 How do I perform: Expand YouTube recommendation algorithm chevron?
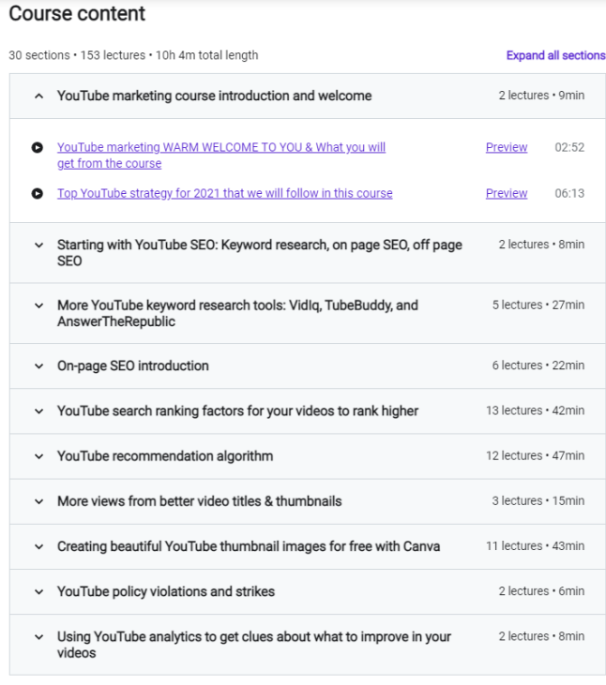click(38, 456)
